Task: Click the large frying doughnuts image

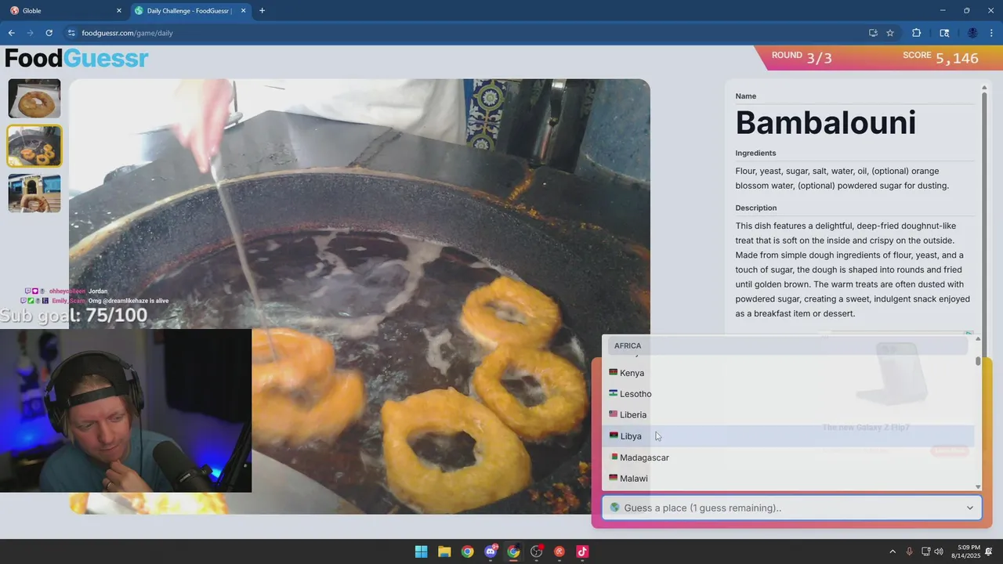Action: pos(359,296)
